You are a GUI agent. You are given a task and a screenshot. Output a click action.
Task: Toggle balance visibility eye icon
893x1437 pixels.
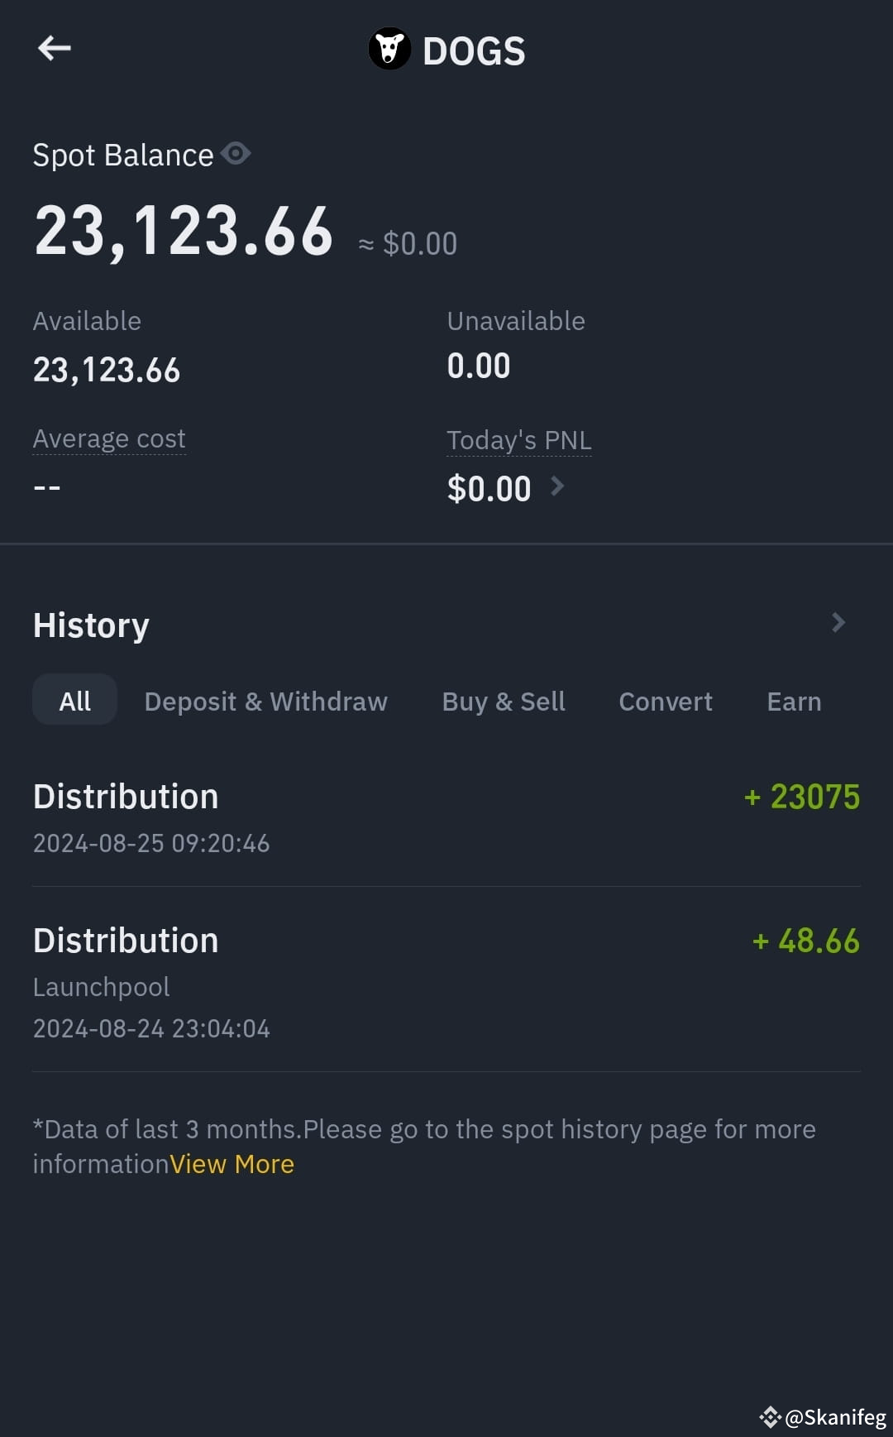236,154
